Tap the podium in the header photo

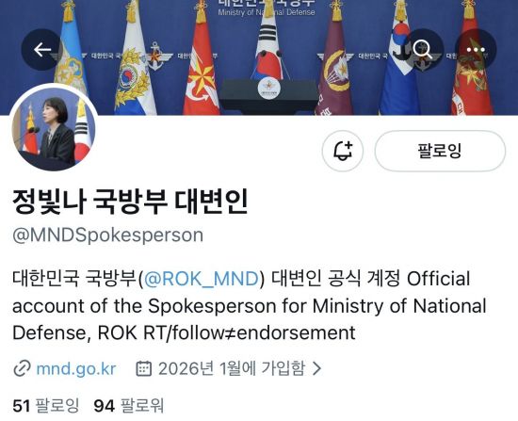pyautogui.click(x=269, y=96)
